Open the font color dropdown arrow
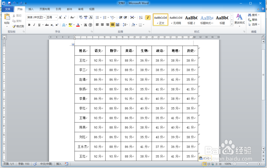Screen dimensions: 267x168 (x=81, y=25)
